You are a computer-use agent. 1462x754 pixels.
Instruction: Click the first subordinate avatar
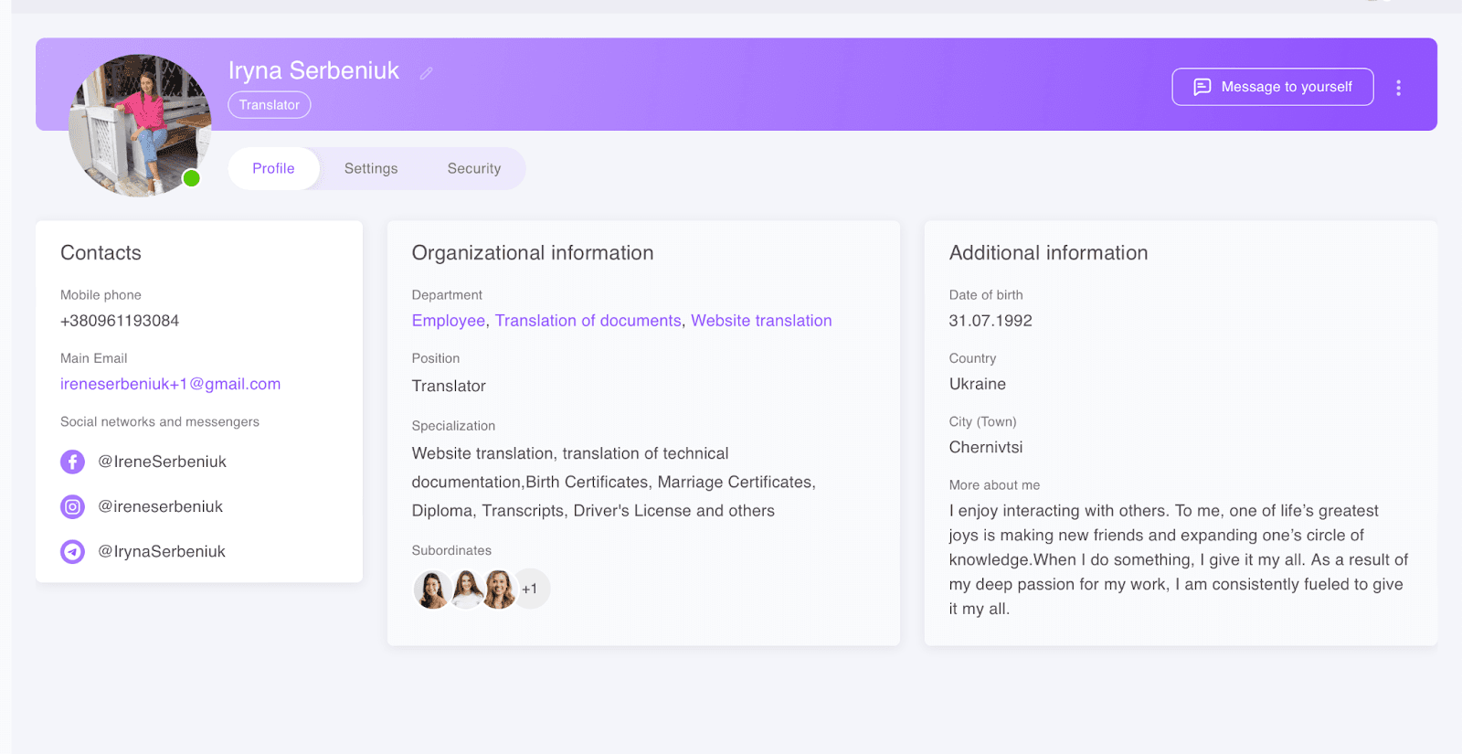pos(431,589)
